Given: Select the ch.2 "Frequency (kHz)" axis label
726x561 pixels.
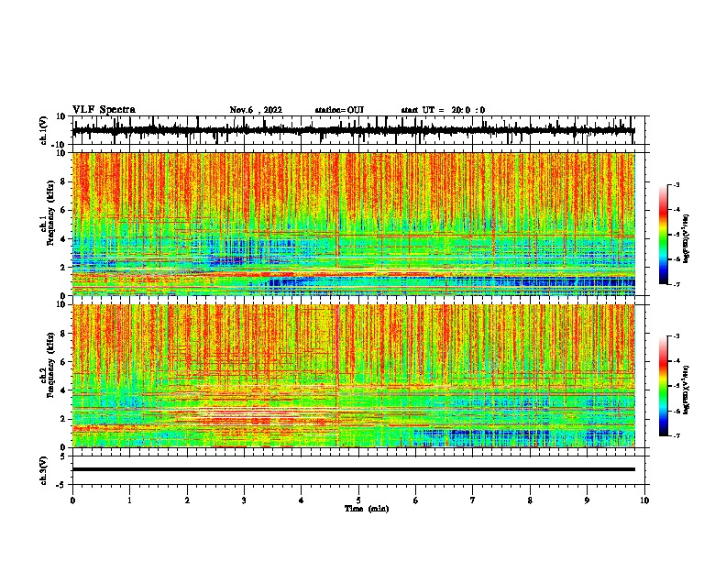Looking at the screenshot, I should (x=50, y=365).
